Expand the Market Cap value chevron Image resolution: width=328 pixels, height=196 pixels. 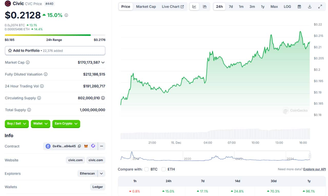pyautogui.click(x=103, y=63)
